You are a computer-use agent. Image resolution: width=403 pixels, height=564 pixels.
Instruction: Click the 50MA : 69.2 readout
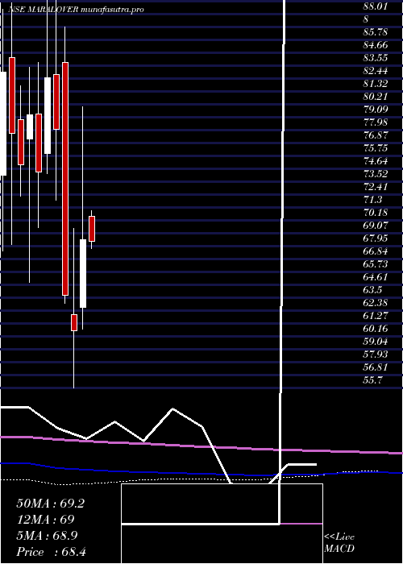click(x=50, y=504)
